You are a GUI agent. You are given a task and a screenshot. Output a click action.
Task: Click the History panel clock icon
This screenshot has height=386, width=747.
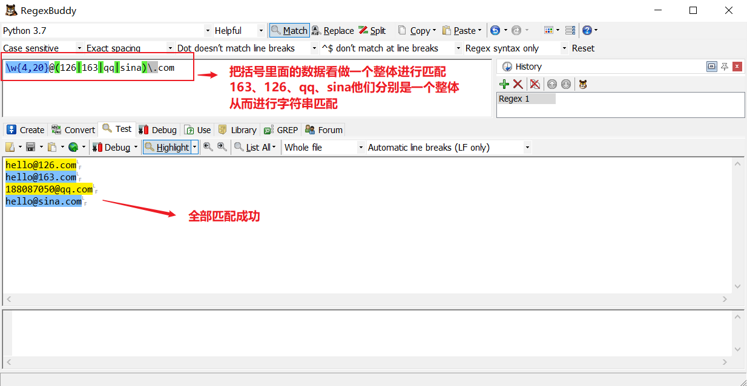click(507, 67)
